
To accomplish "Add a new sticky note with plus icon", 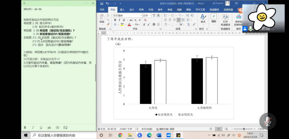I will [x=24, y=3].
